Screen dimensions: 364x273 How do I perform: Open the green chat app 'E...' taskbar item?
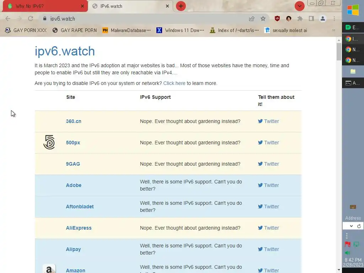point(353,27)
